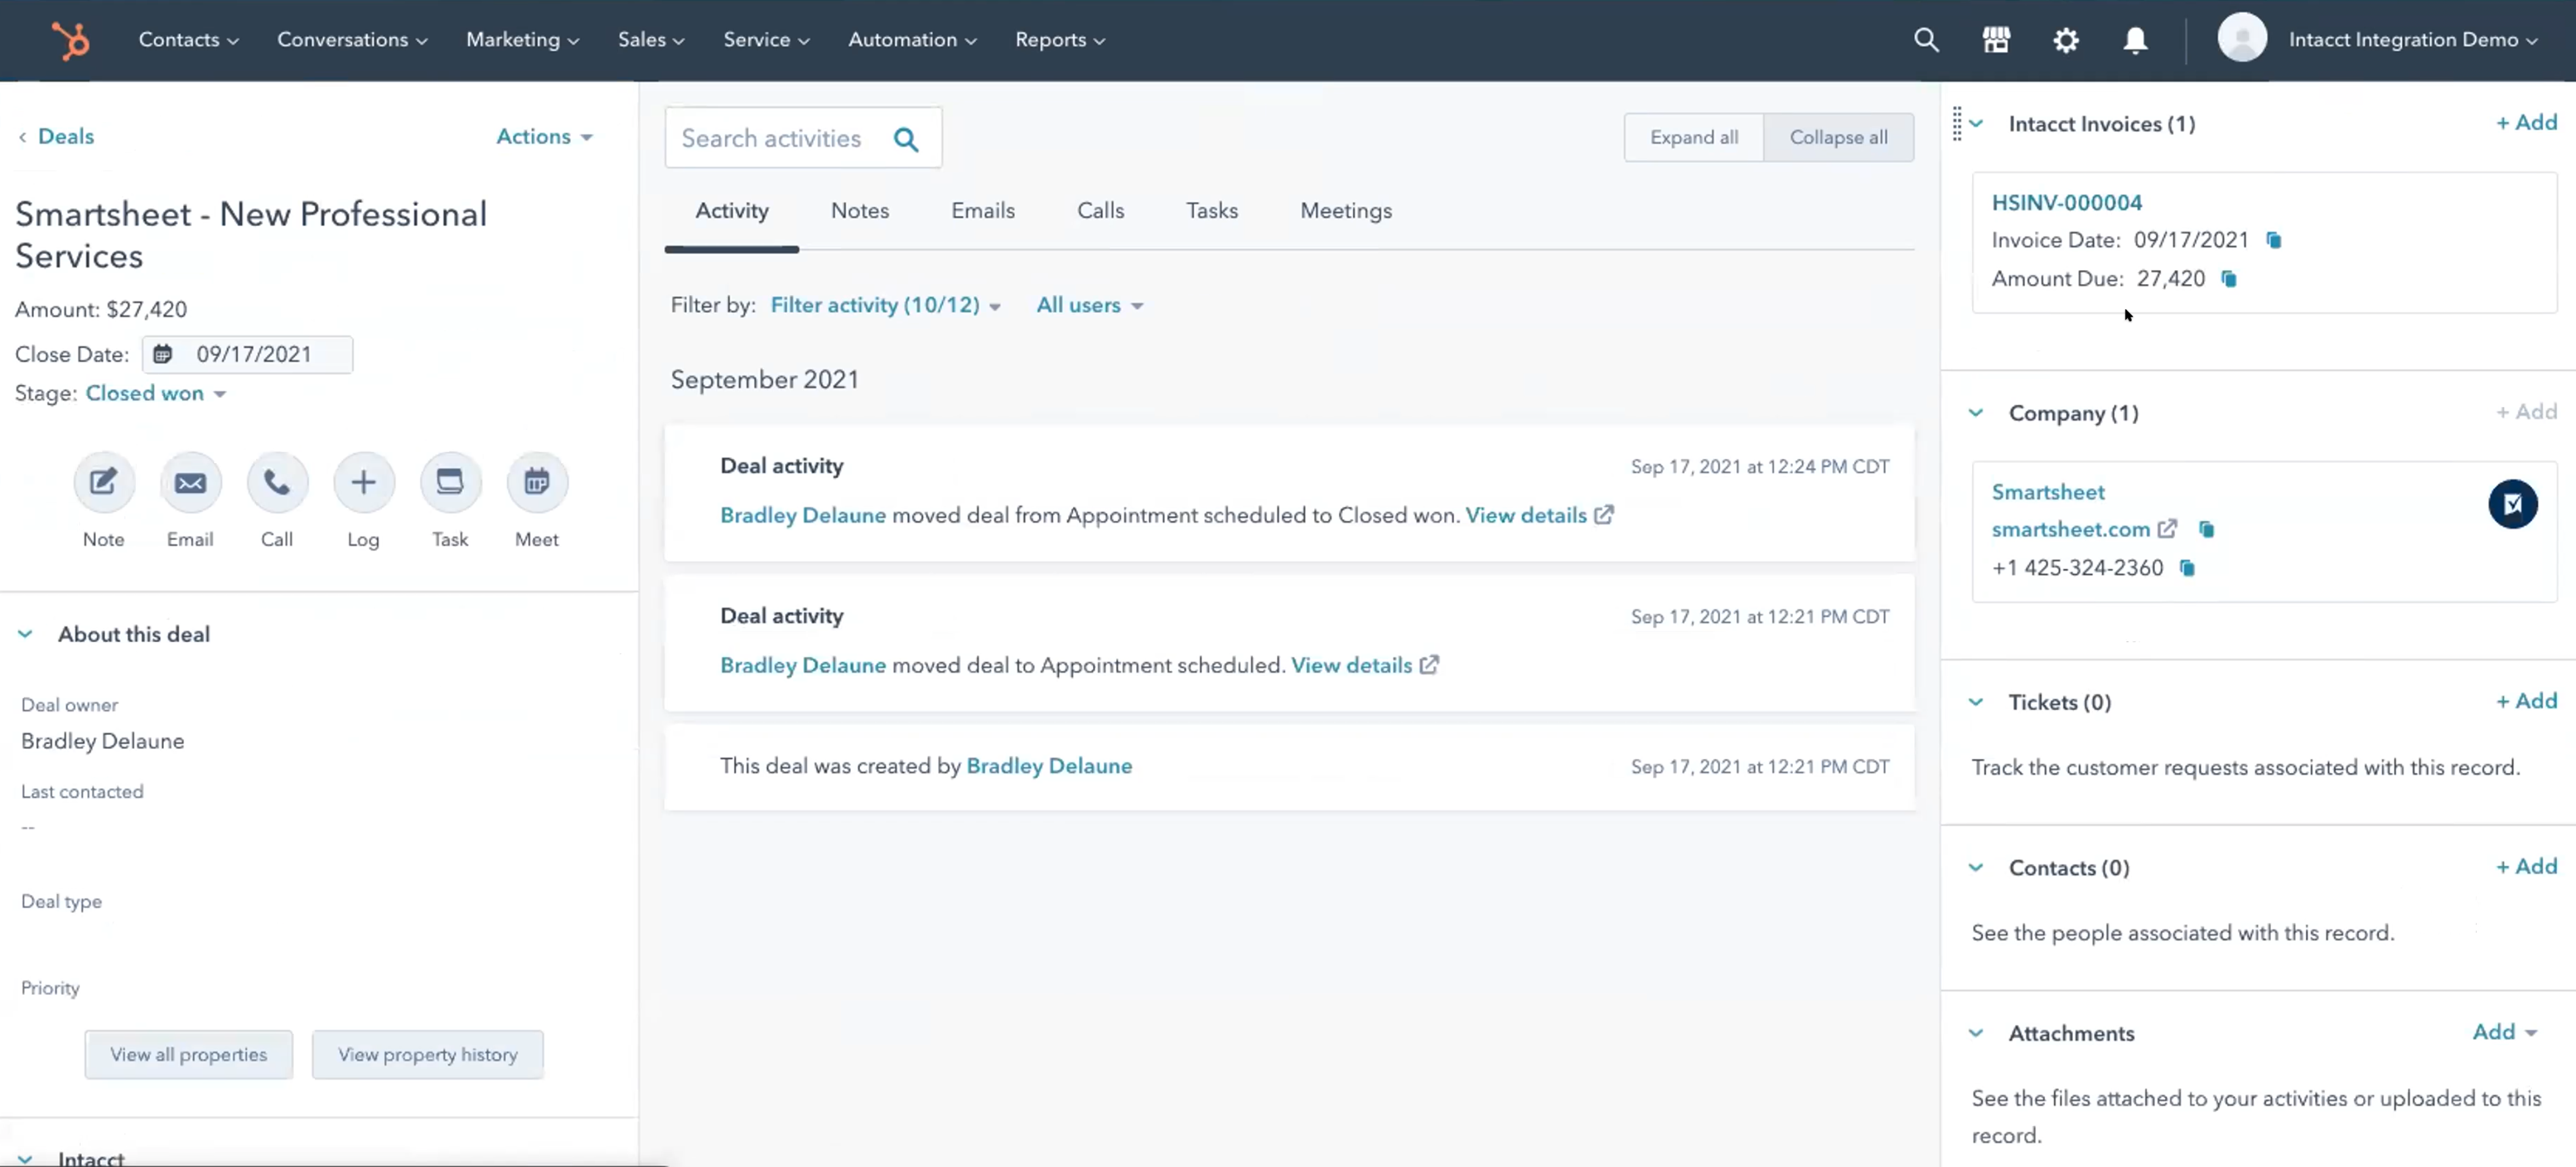Switch to the Notes tab
This screenshot has height=1167, width=2576.
859,211
